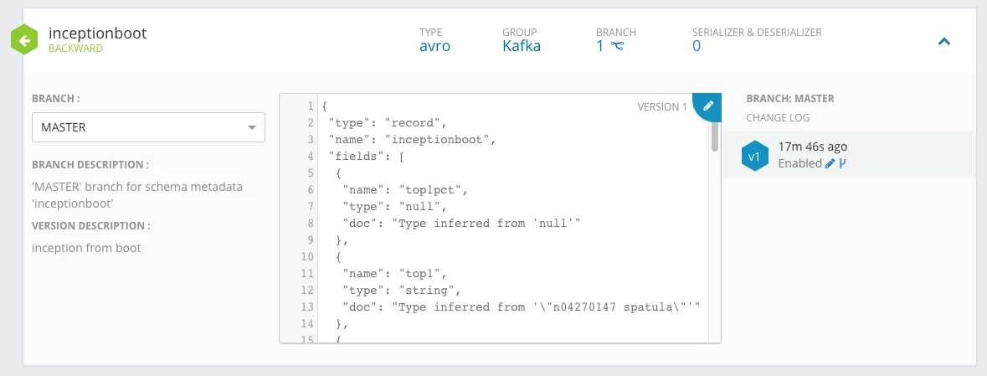Click the schema editor vertical scrollbar thumb
This screenshot has height=376, width=987.
tap(714, 136)
